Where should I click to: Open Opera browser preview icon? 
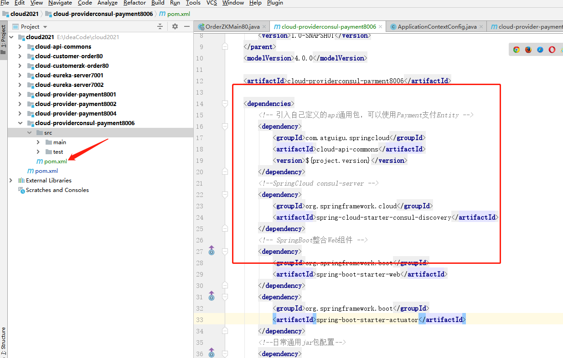(552, 50)
